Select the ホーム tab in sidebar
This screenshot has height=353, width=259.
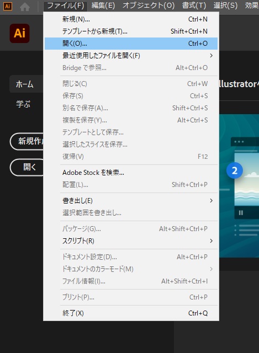pyautogui.click(x=26, y=84)
